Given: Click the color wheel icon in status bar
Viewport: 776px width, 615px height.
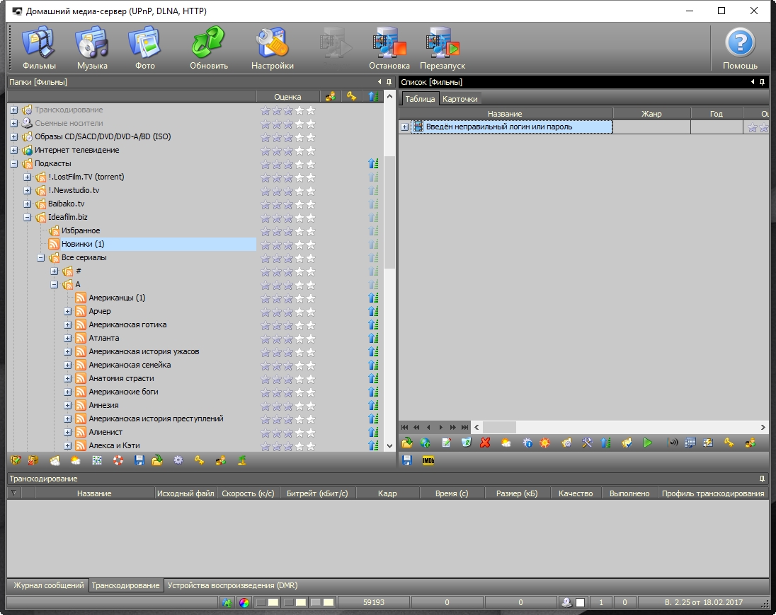Looking at the screenshot, I should (x=244, y=602).
